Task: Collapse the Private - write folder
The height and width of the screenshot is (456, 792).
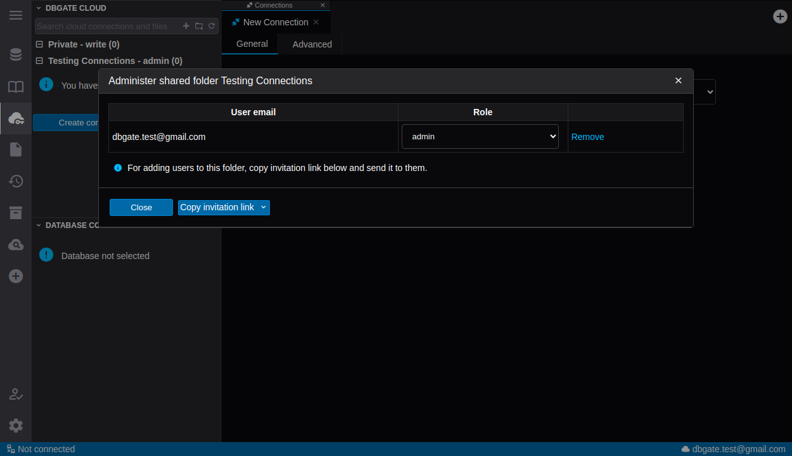Action: coord(39,44)
